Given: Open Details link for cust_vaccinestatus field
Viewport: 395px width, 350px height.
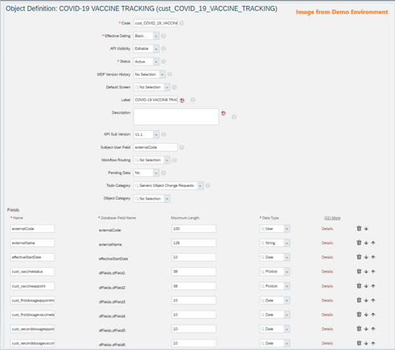Looking at the screenshot, I should pos(327,272).
